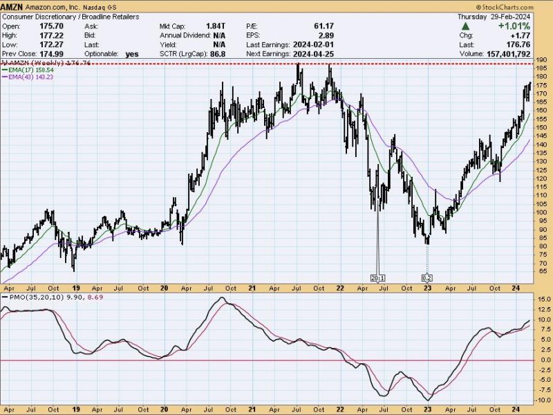
Task: Click the 0.2 event marker near 23
Action: click(427, 278)
